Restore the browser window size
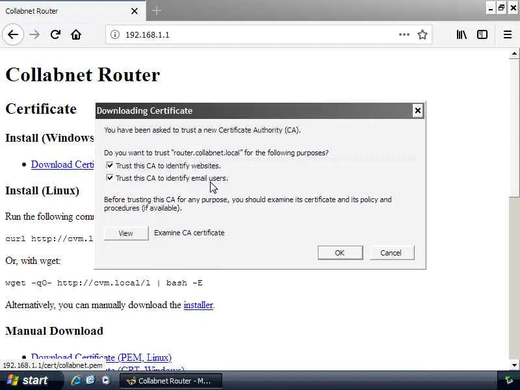The height and width of the screenshot is (390, 520). pos(501,8)
